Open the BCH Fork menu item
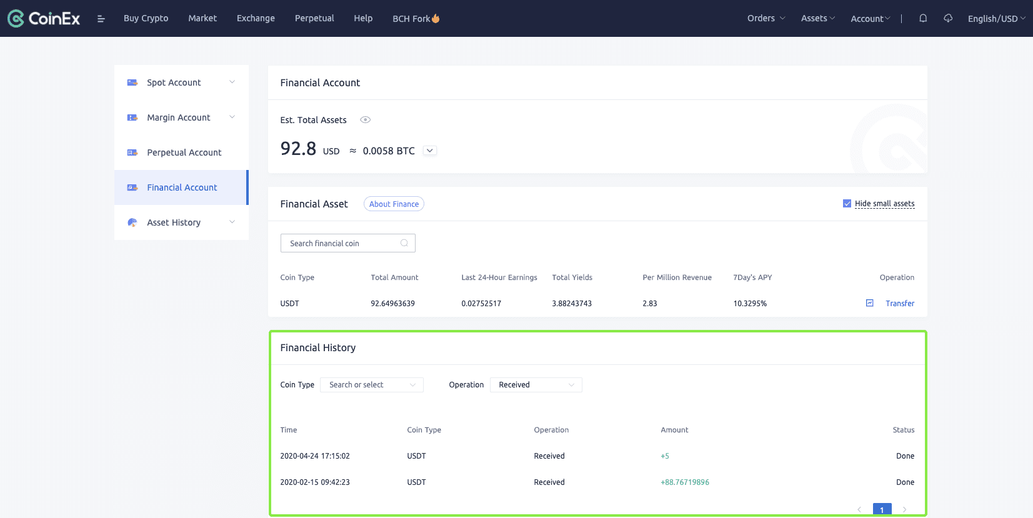 tap(416, 19)
